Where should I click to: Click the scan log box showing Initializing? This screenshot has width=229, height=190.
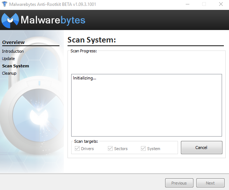tap(146, 106)
